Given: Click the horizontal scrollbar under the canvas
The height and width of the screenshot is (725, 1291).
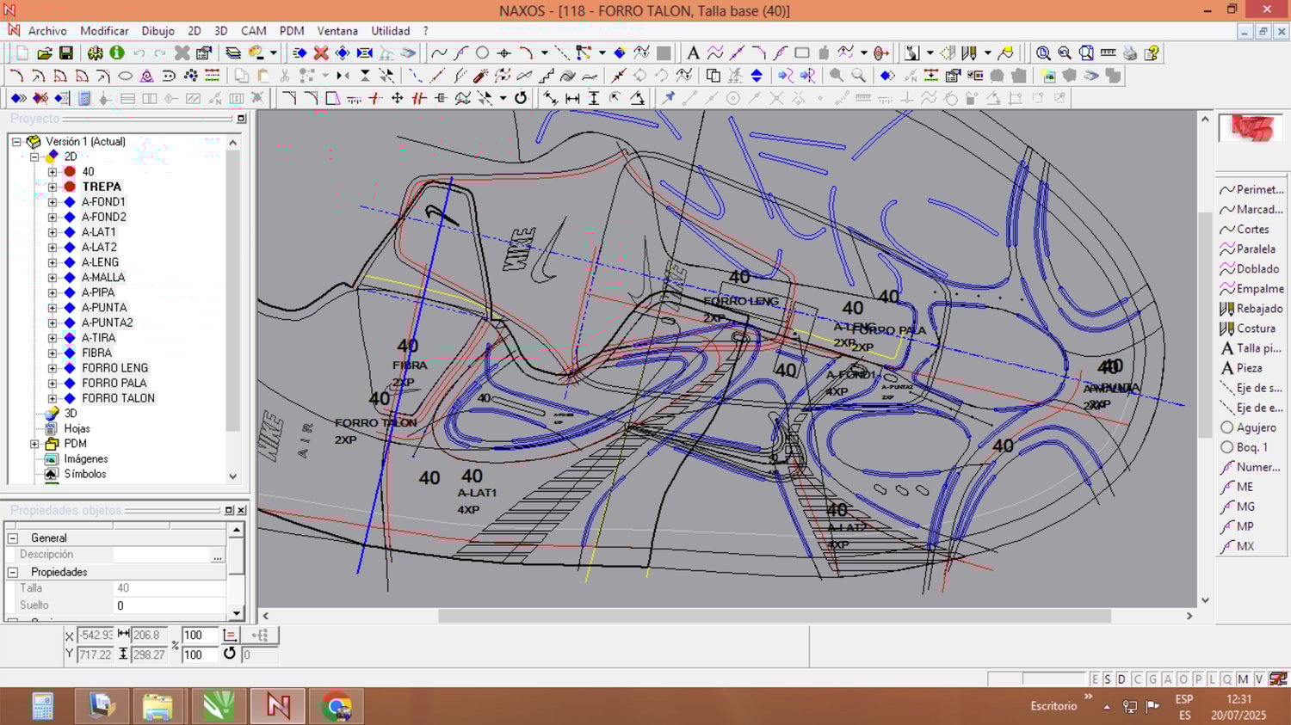Looking at the screenshot, I should [775, 616].
